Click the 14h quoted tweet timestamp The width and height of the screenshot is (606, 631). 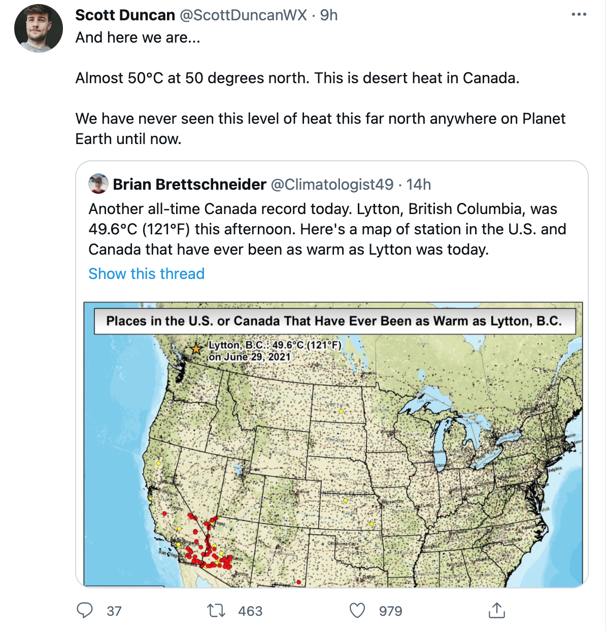coord(419,185)
